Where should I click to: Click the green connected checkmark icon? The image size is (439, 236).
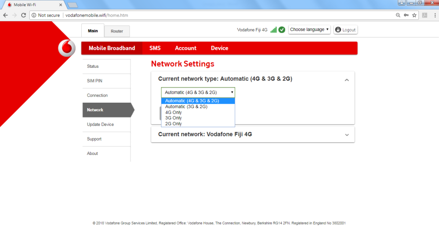coord(282,30)
